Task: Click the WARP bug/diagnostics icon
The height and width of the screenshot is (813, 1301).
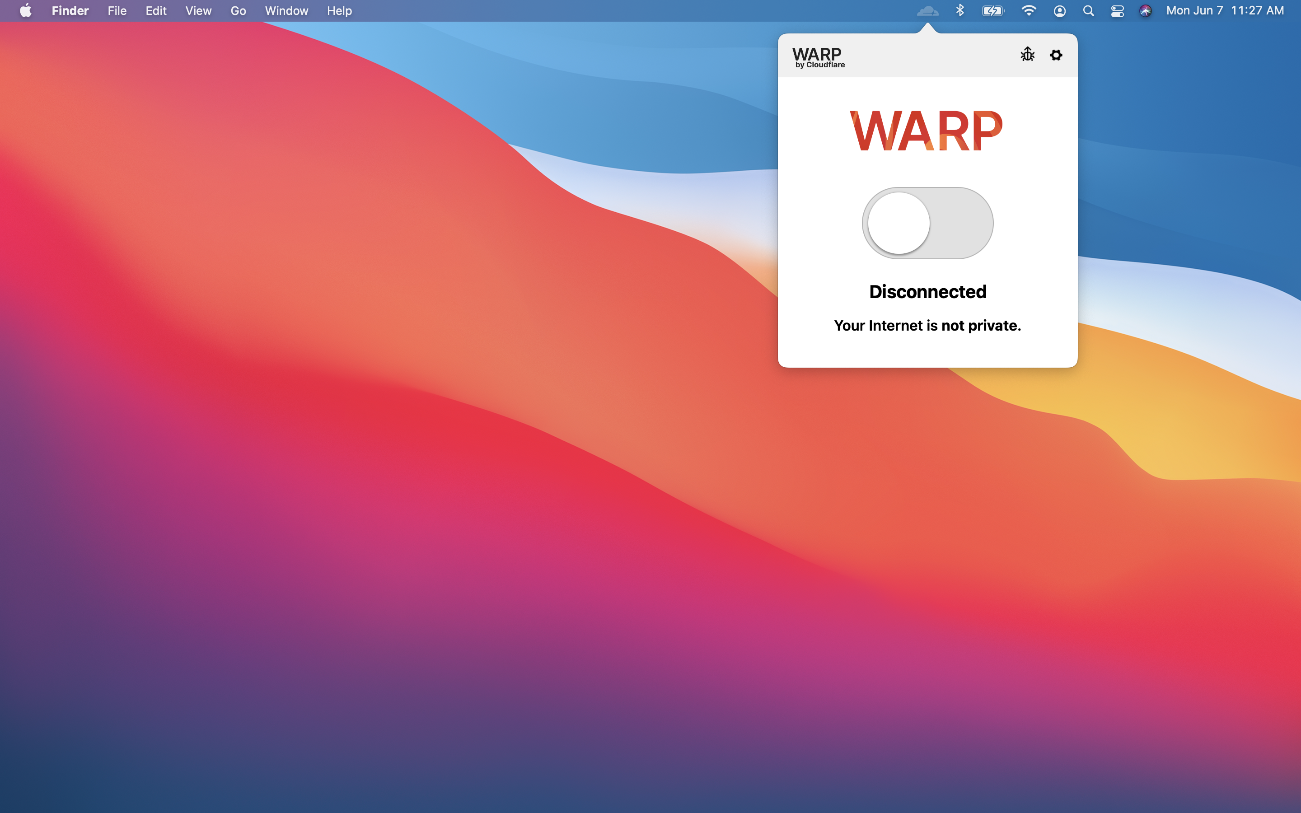Action: click(x=1028, y=54)
